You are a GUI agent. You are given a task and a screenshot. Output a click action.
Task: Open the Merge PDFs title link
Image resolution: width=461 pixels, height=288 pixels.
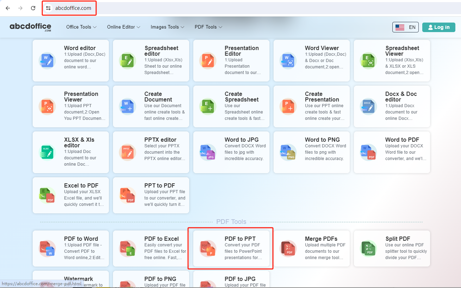click(321, 239)
